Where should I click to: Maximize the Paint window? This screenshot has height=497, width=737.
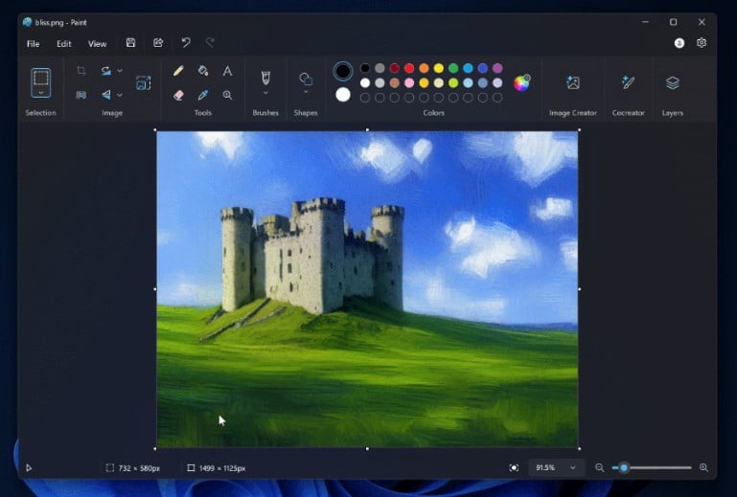[673, 22]
